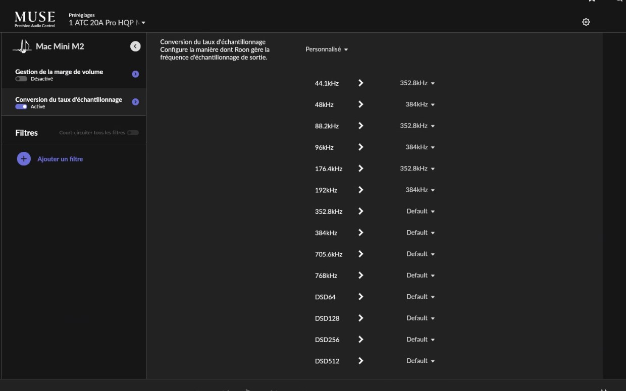Click the arrow next to 44.1kHz

(x=360, y=83)
